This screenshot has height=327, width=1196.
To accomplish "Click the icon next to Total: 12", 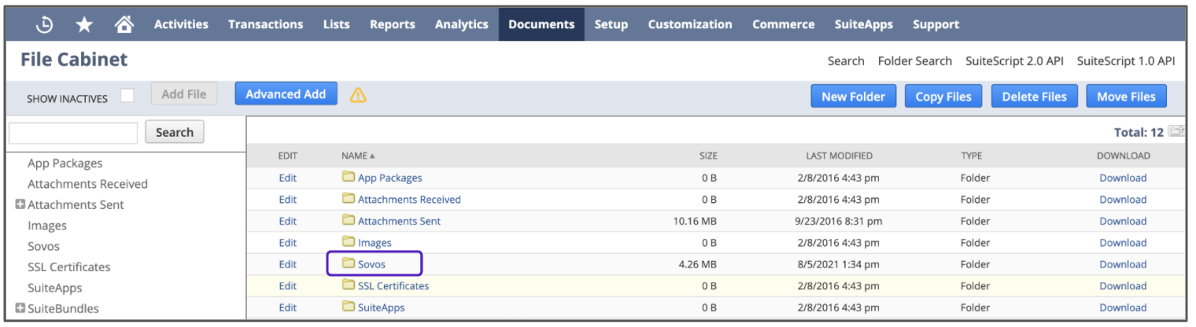I will pos(1176,132).
